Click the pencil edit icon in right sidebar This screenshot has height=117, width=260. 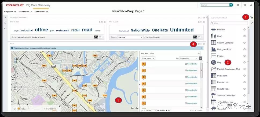click(x=252, y=23)
